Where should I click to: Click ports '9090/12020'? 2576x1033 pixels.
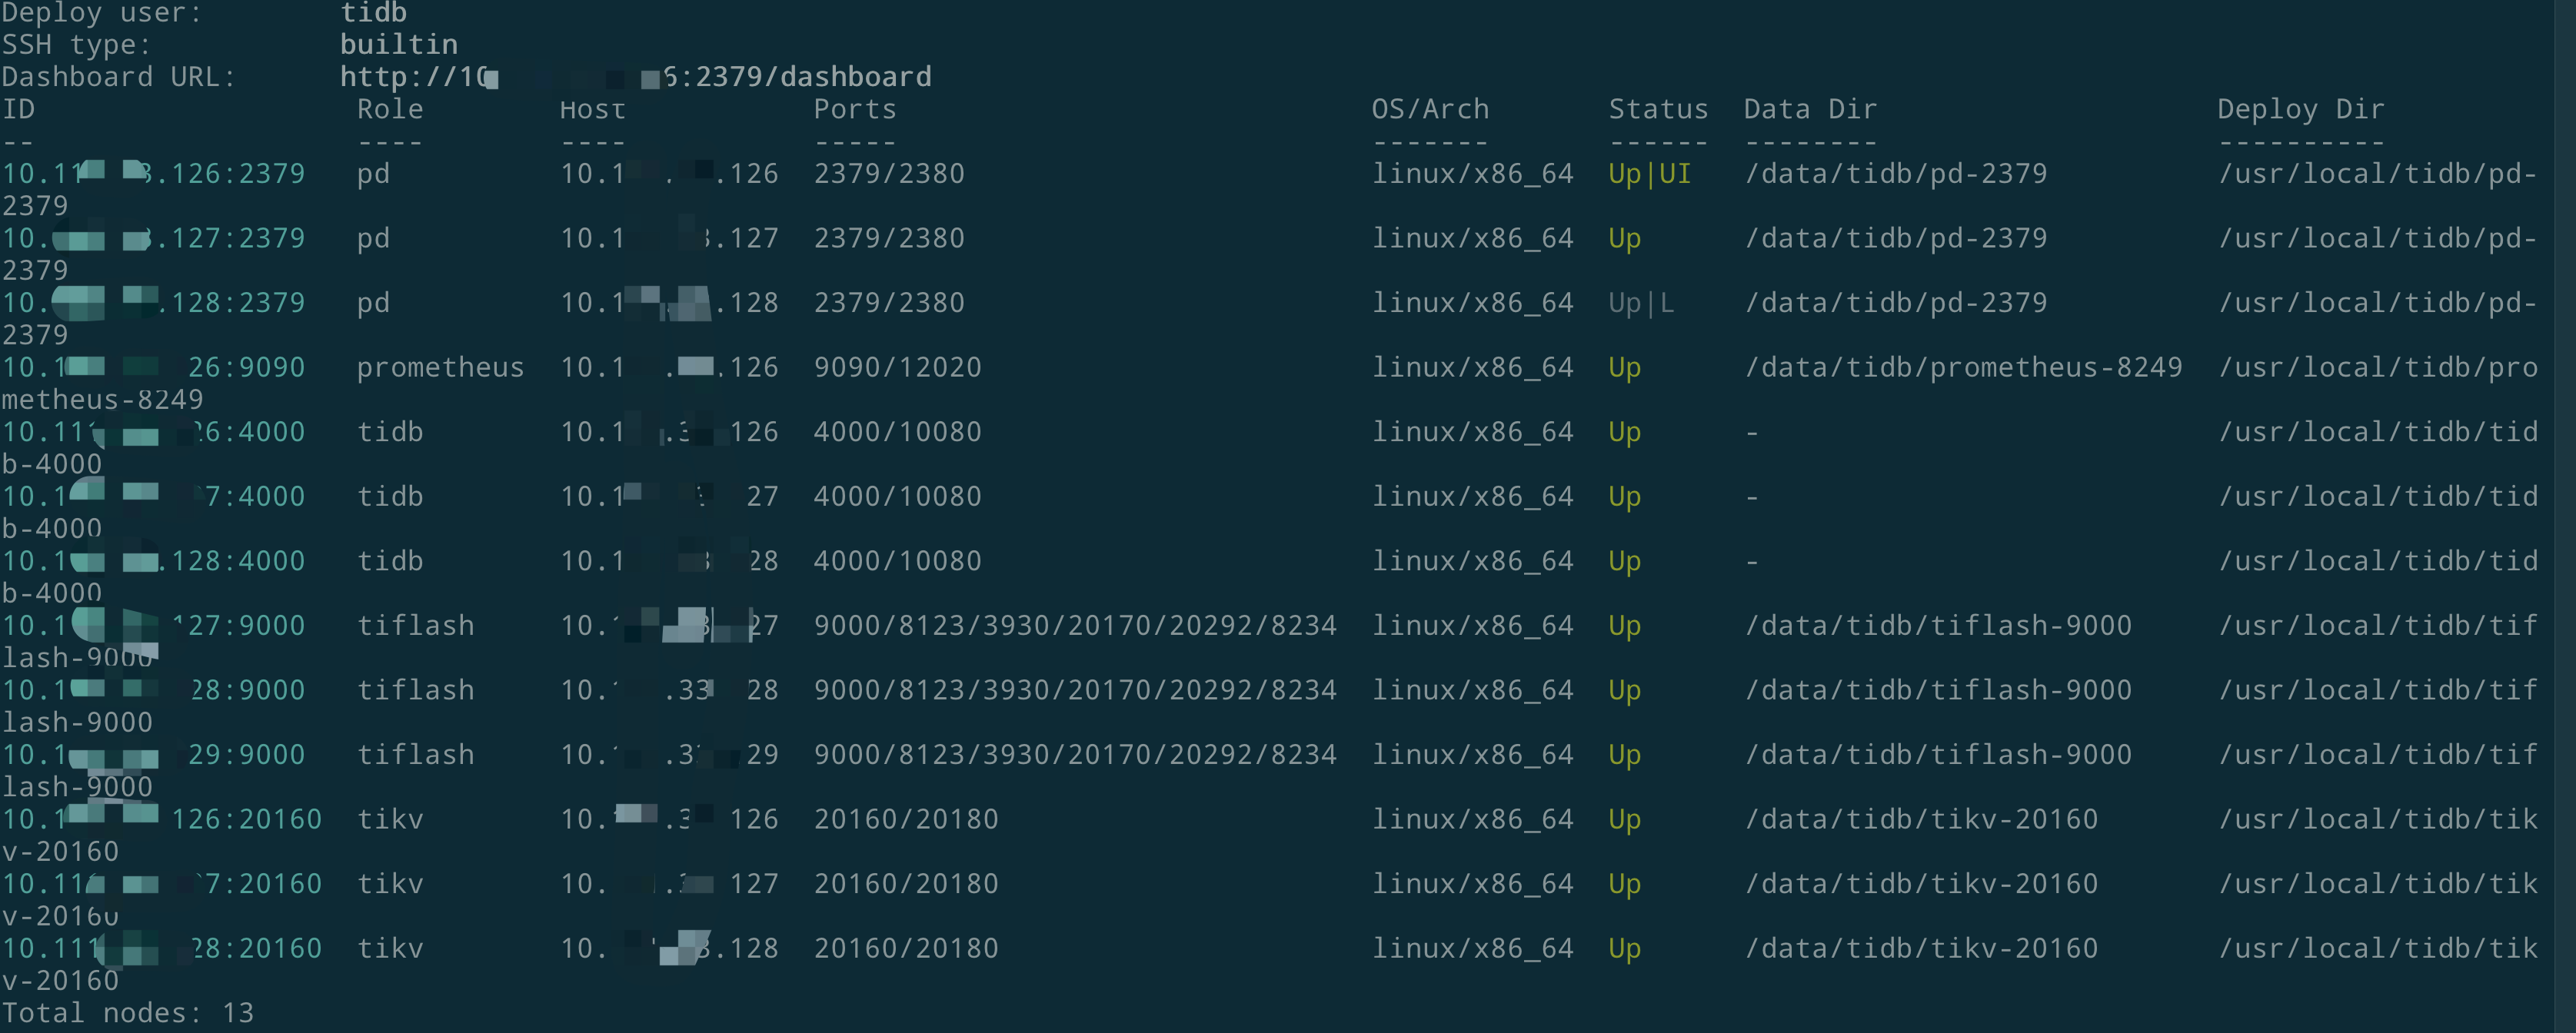[x=897, y=368]
